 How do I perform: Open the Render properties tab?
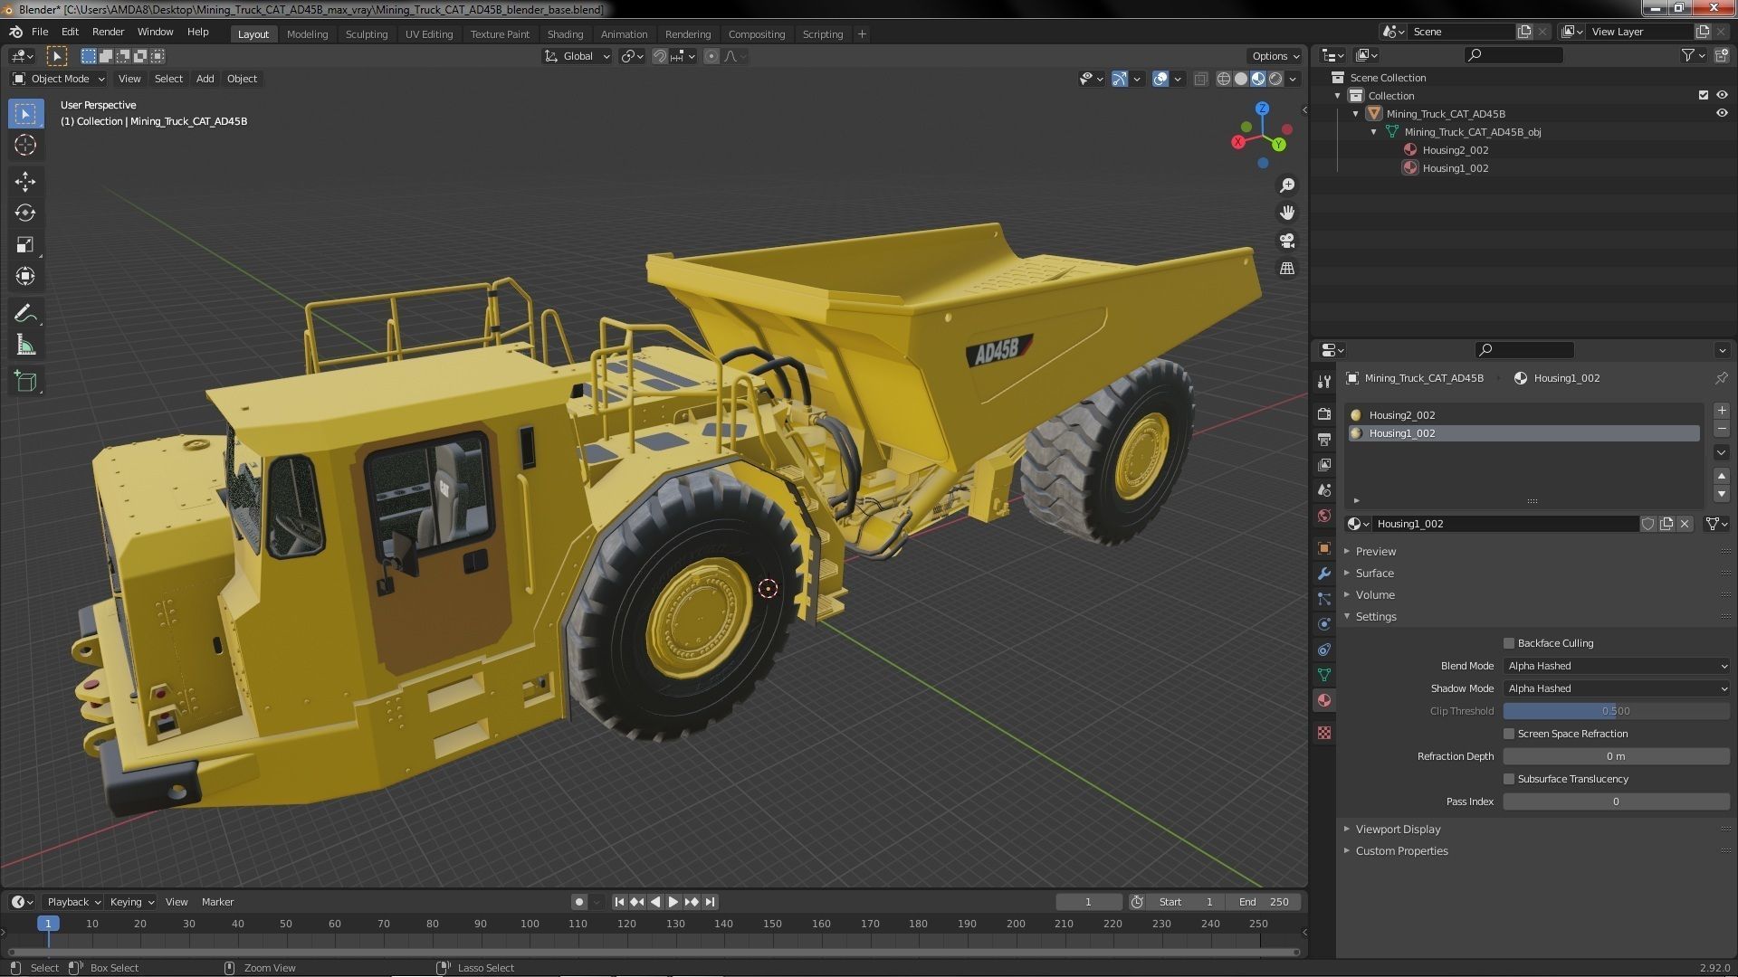point(1324,413)
